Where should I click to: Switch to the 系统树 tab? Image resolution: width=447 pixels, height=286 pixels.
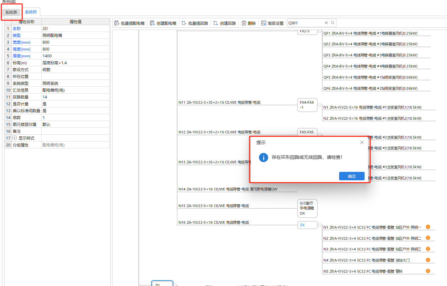click(31, 12)
